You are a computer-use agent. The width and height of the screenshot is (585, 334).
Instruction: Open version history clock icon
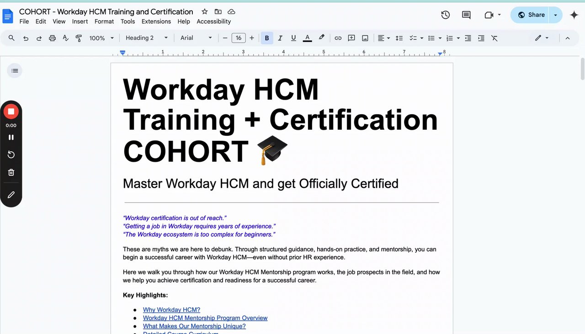click(x=445, y=15)
